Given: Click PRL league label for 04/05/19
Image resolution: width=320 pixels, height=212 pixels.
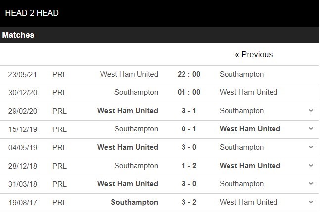Looking at the screenshot, I should pos(59,147).
